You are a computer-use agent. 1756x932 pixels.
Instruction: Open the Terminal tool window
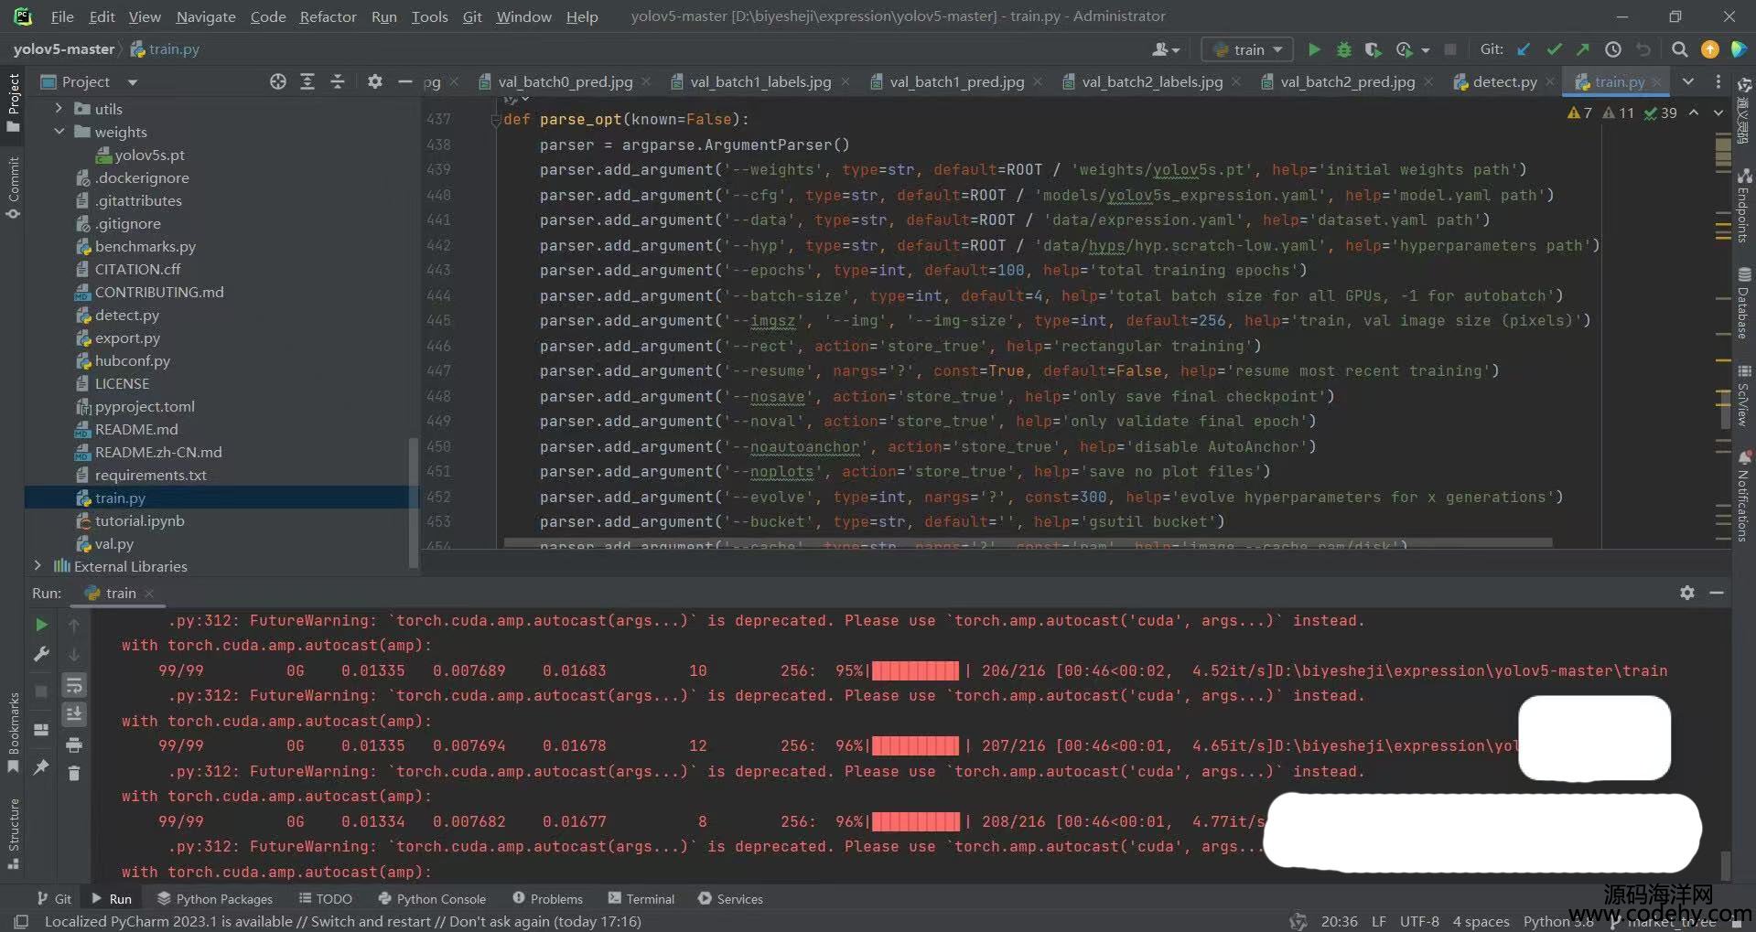(x=641, y=899)
